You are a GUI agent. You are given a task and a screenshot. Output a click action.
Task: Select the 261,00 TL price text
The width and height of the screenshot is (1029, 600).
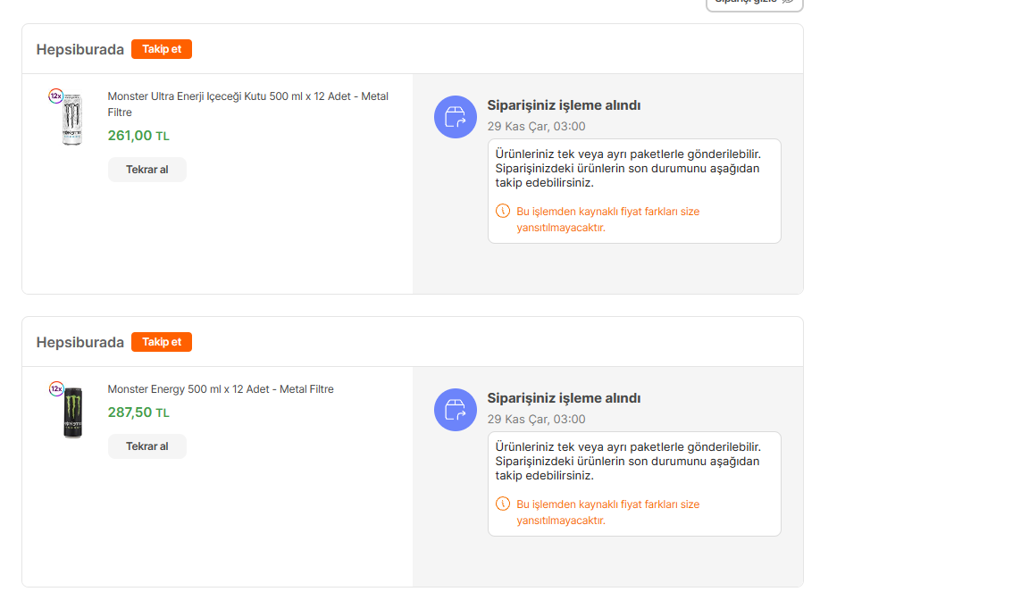tap(138, 136)
